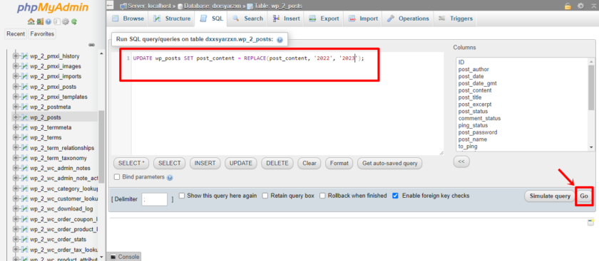Viewport: 599px width, 261px height.
Task: Open the Operations tab
Action: (408, 18)
